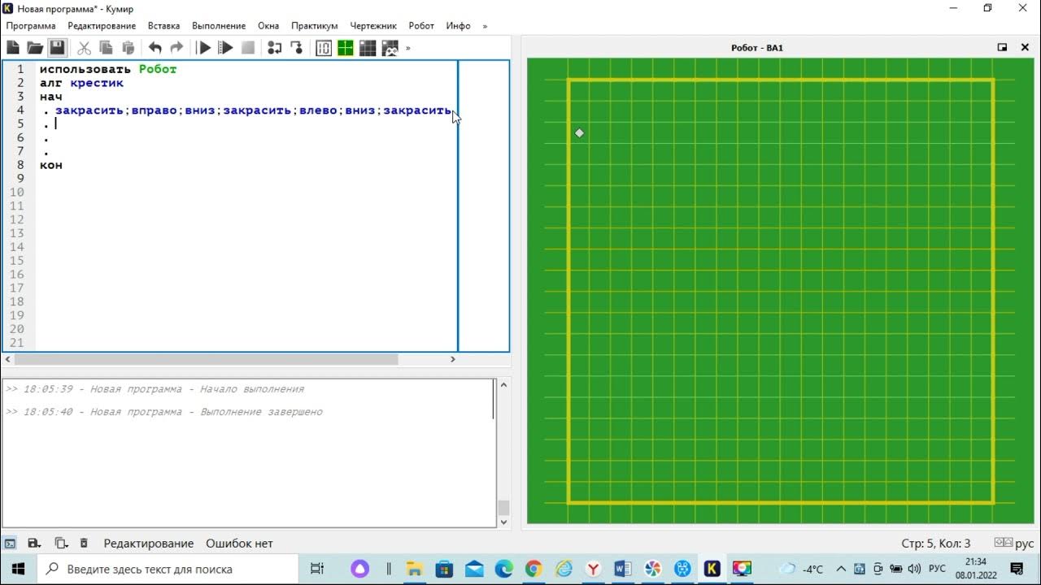Viewport: 1041px width, 585px height.
Task: Open the Программа menu
Action: (31, 26)
